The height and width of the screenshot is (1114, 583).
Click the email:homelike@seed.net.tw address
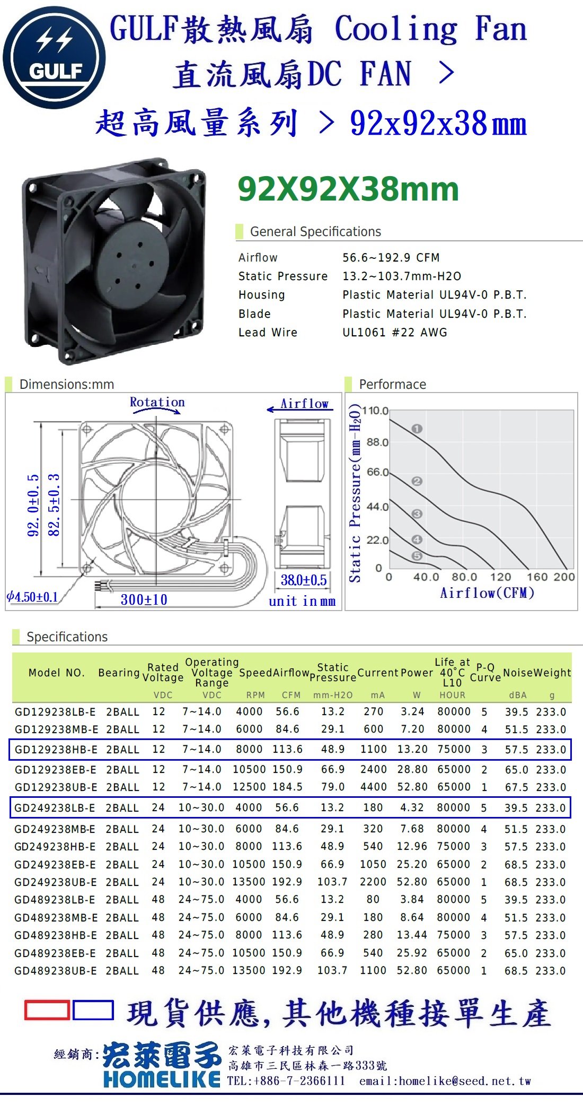point(445,1081)
